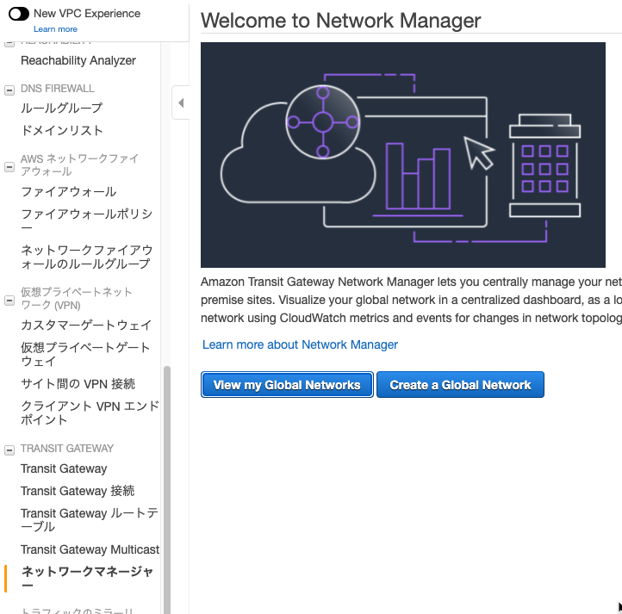The image size is (622, 614).
Task: Open ルールグループ under DNS Firewall
Action: tap(61, 108)
